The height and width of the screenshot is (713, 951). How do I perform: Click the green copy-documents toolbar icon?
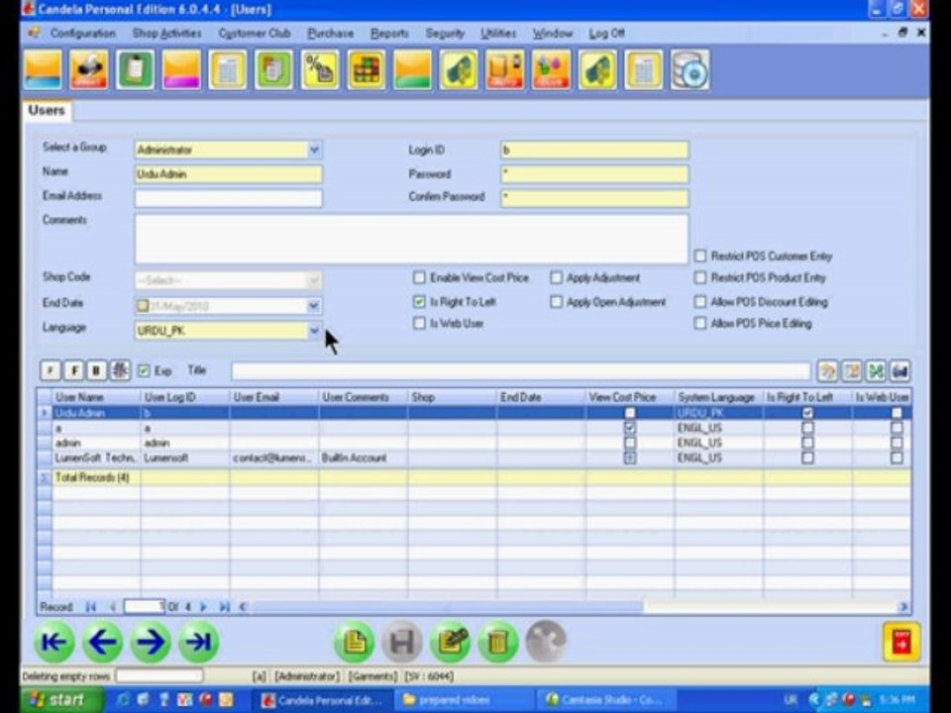[x=273, y=69]
